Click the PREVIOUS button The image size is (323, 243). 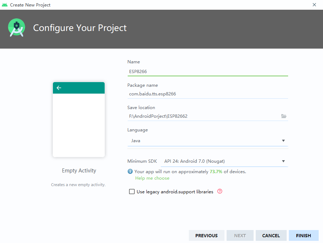[x=206, y=235]
